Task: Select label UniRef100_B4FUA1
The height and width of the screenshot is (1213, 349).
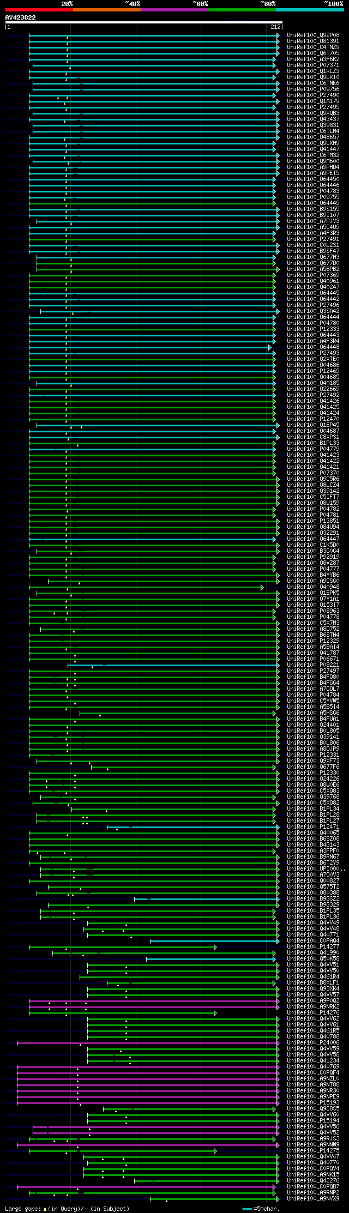Action: pyautogui.click(x=313, y=719)
